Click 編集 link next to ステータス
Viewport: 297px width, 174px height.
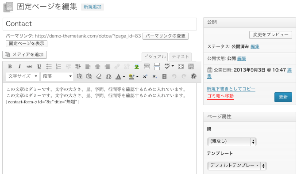click(x=255, y=46)
